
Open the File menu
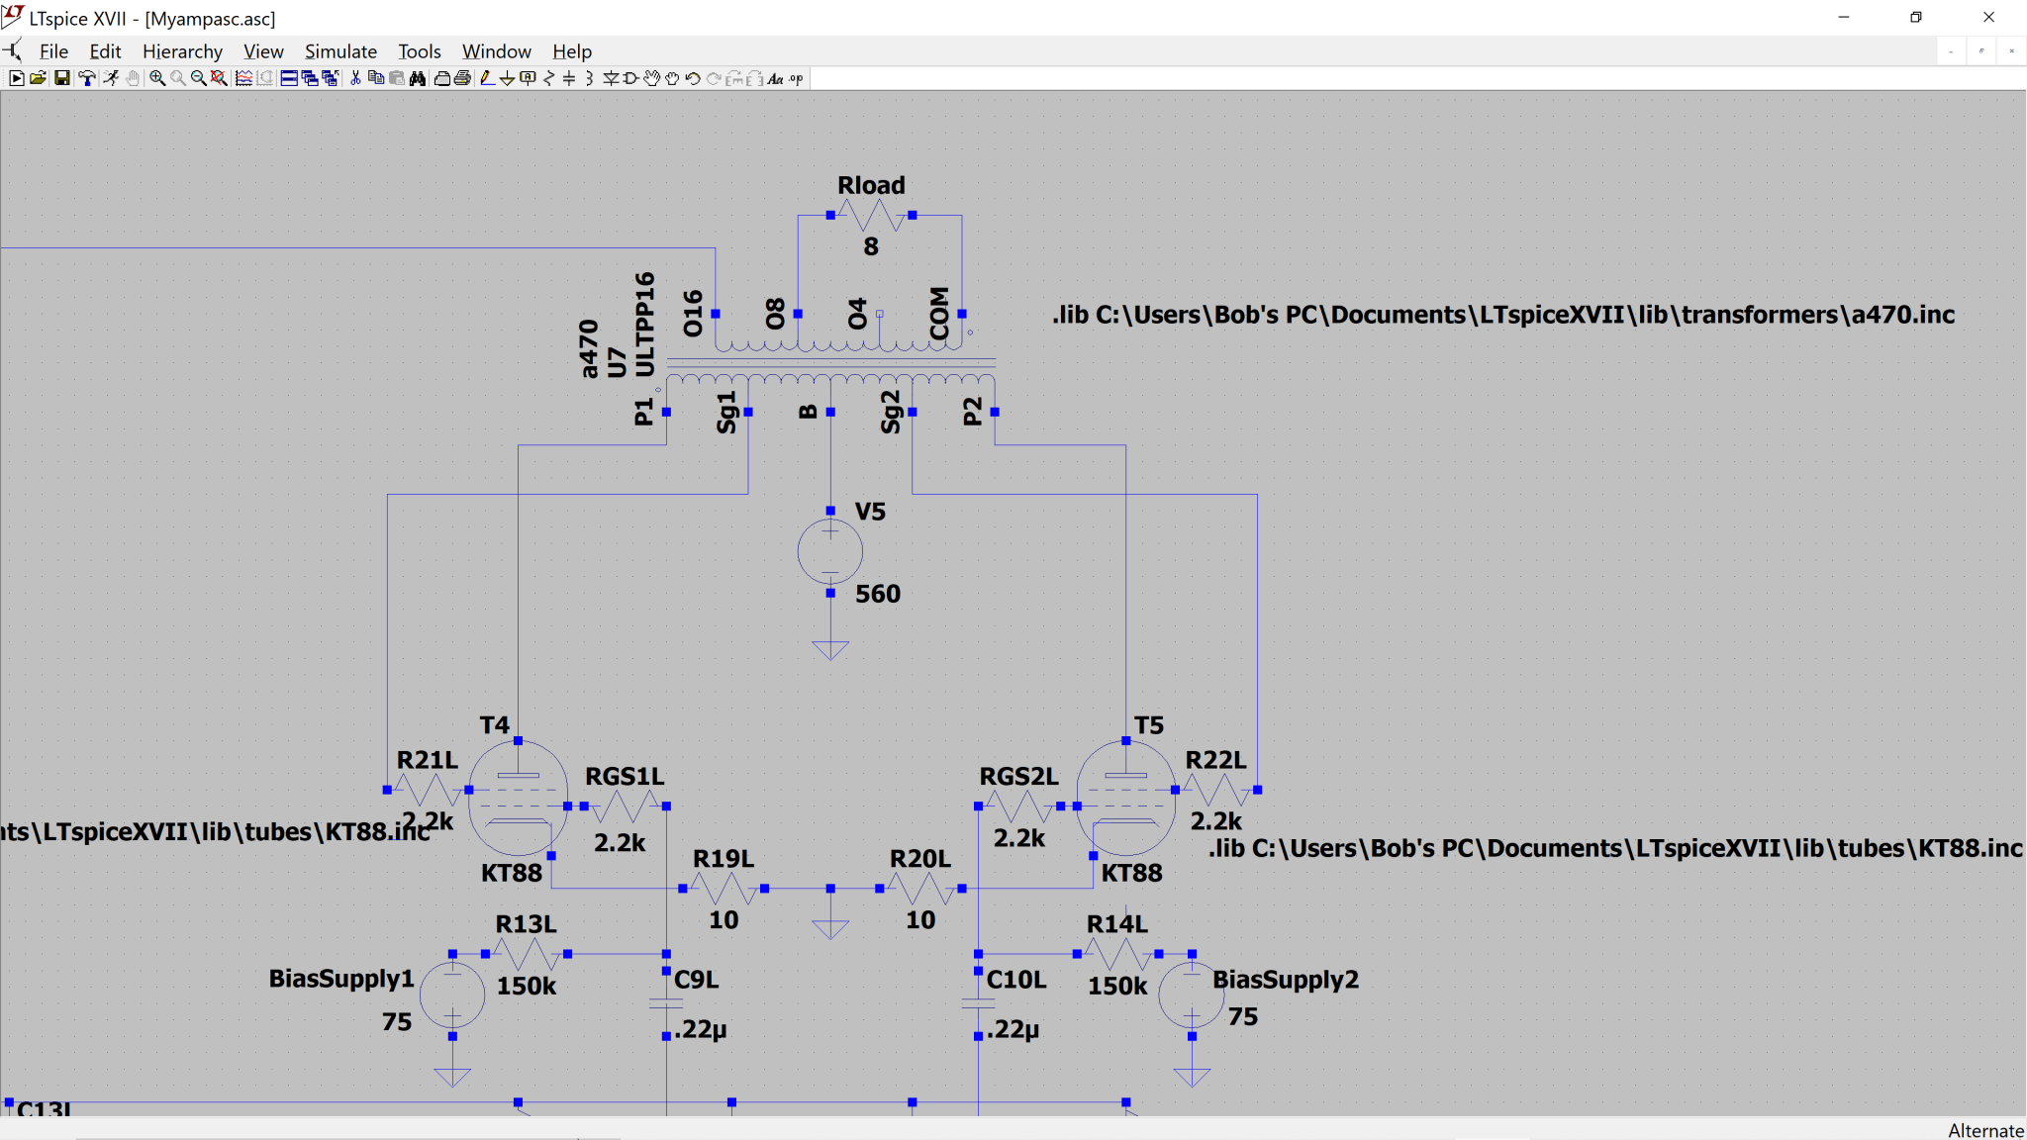tap(53, 51)
